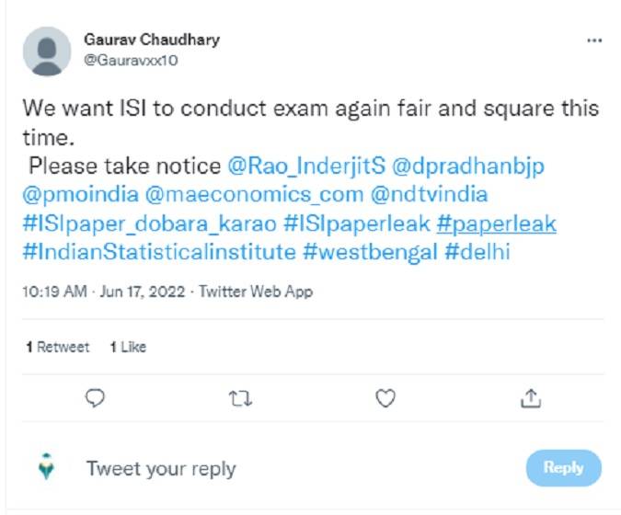
Task: Click the reply speech bubble icon
Action: pos(95,397)
